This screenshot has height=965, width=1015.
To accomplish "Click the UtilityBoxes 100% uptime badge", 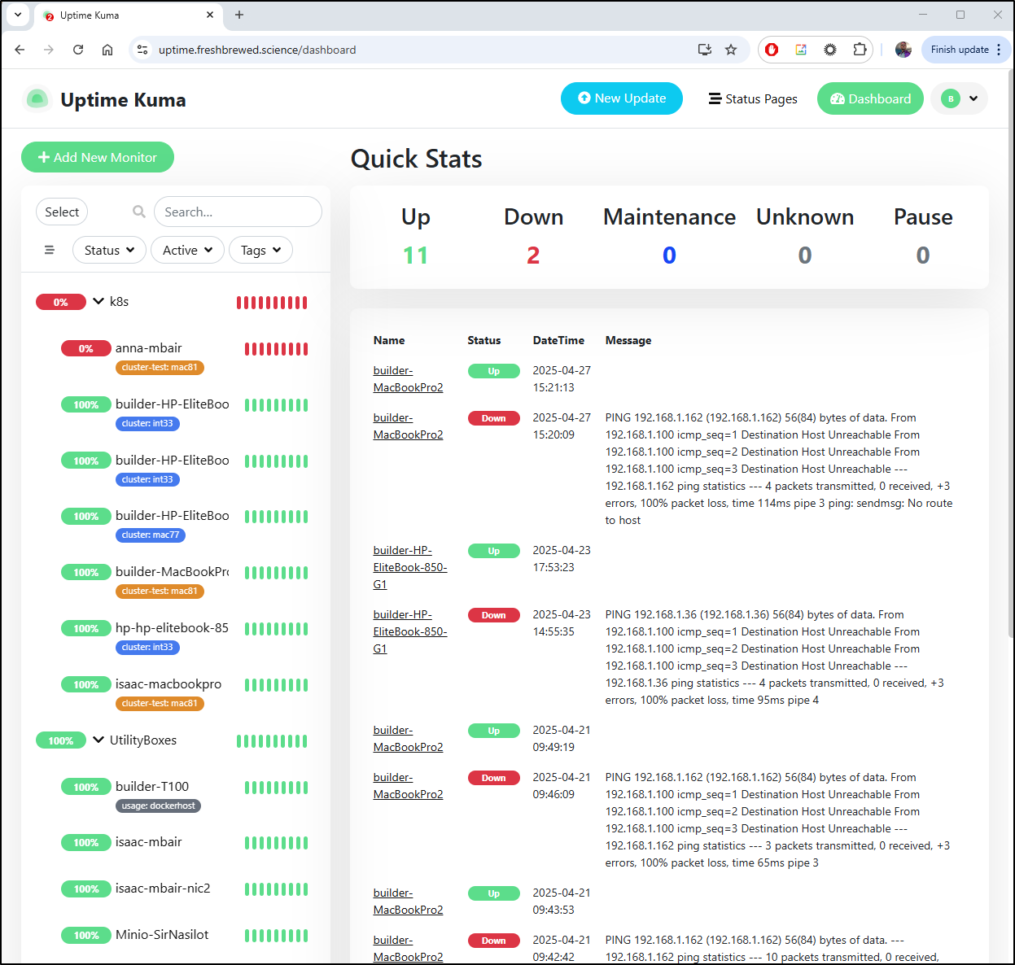I will pos(61,740).
